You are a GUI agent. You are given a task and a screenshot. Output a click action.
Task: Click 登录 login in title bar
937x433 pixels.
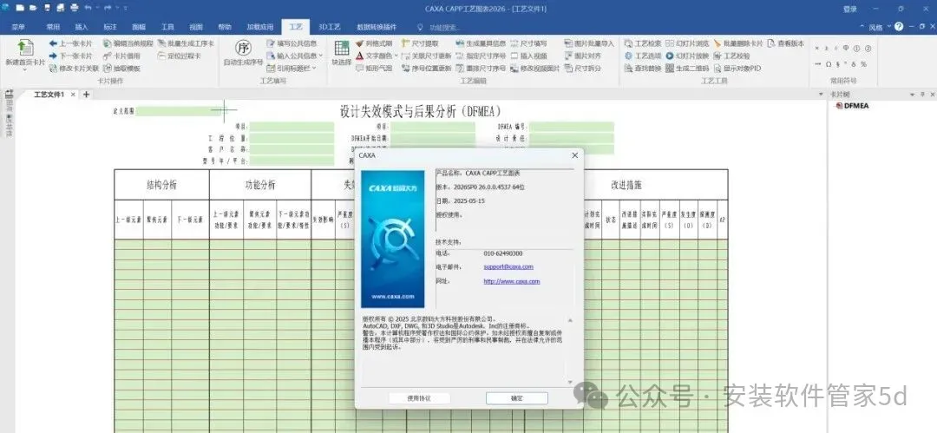pyautogui.click(x=849, y=9)
